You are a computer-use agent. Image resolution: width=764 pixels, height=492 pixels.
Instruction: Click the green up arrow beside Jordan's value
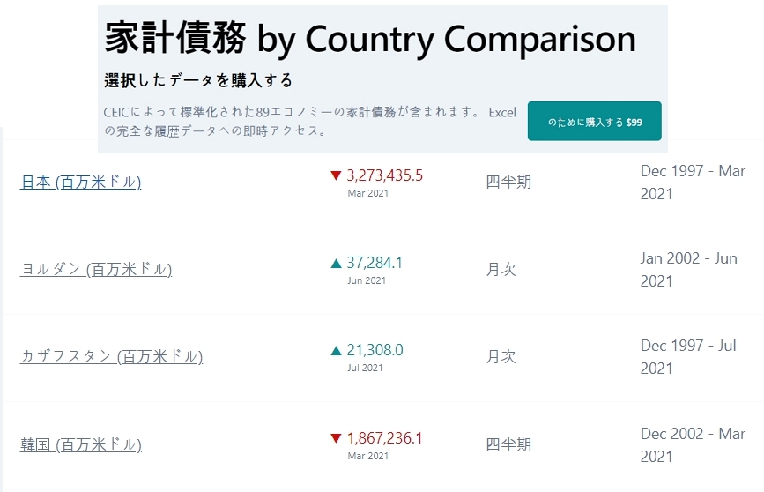[336, 263]
